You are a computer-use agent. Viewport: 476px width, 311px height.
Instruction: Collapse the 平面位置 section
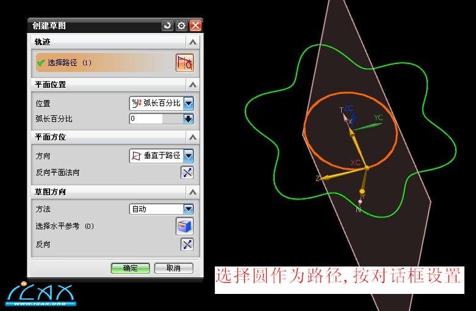pos(192,85)
